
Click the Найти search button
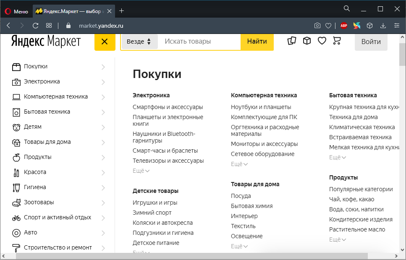click(x=257, y=42)
